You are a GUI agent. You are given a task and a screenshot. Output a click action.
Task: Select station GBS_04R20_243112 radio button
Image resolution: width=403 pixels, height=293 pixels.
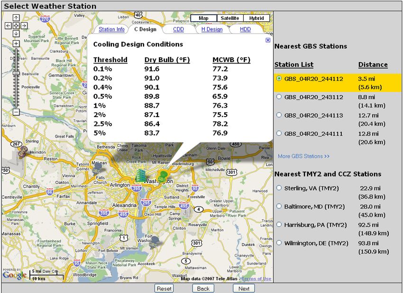pos(279,97)
